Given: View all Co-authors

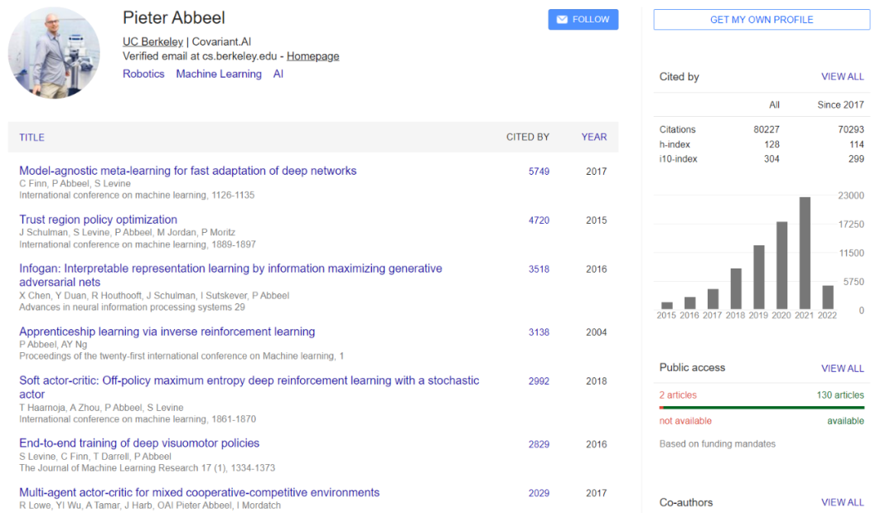Looking at the screenshot, I should 842,502.
